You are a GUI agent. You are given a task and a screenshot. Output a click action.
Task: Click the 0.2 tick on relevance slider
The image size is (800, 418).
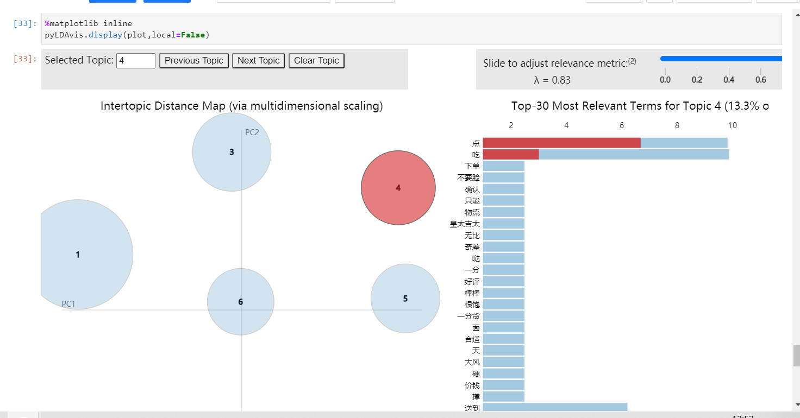coord(697,80)
